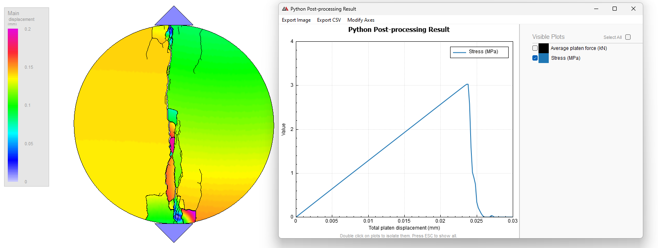Click the Main displacement color scale bar
This screenshot has width=658, height=248.
point(13,105)
